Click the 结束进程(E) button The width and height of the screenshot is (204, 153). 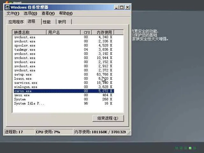(x=108, y=118)
